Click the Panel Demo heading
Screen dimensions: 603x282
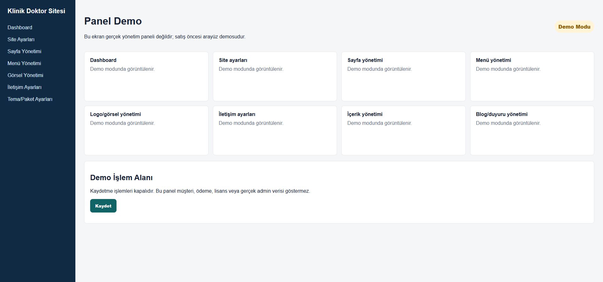(113, 21)
